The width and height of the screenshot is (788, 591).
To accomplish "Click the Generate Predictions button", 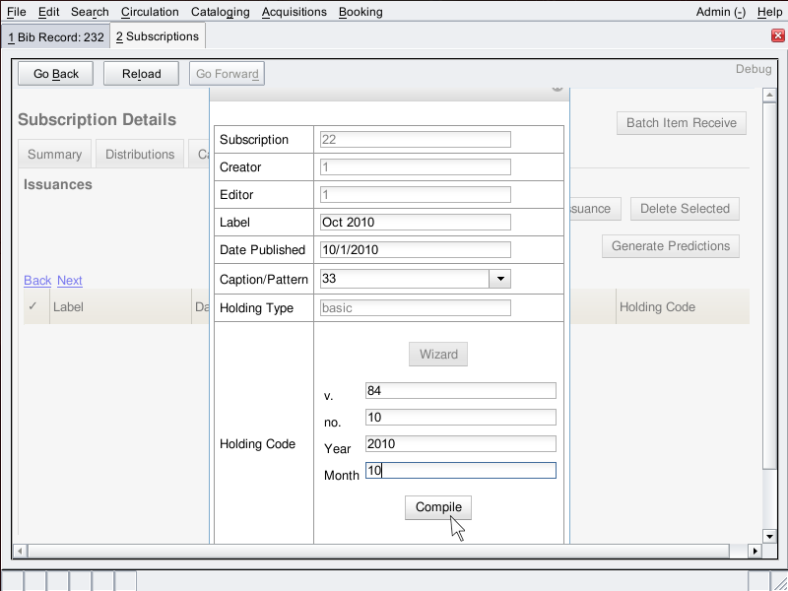I will (x=670, y=246).
